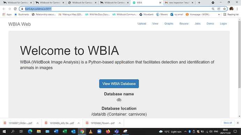Click the WBIA Web brand link
241x135 pixels.
20,24
